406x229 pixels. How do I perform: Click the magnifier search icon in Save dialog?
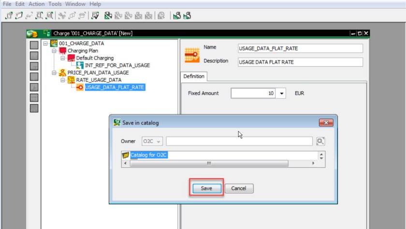click(320, 141)
